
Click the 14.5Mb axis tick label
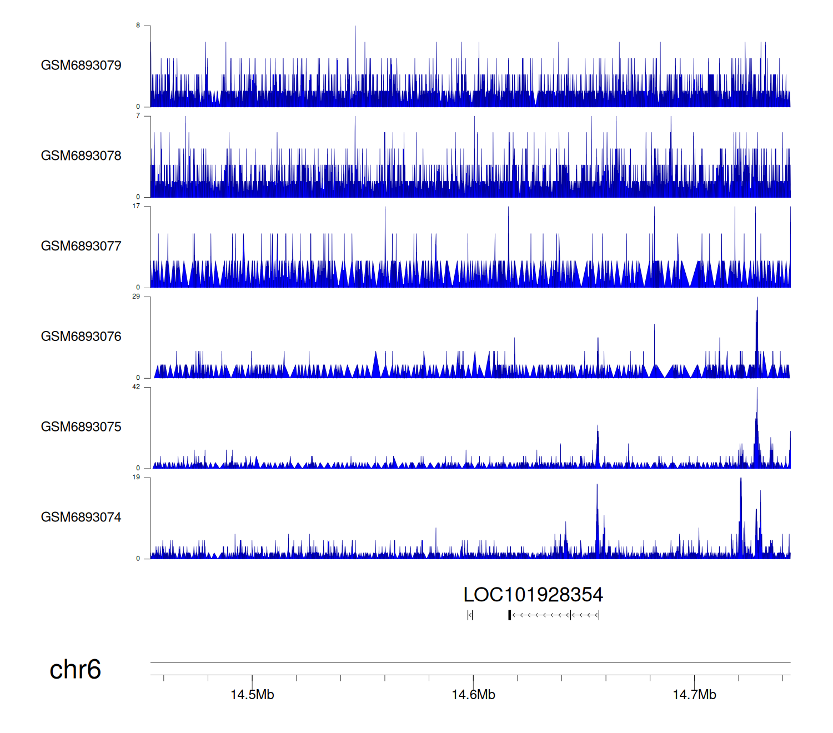click(252, 695)
